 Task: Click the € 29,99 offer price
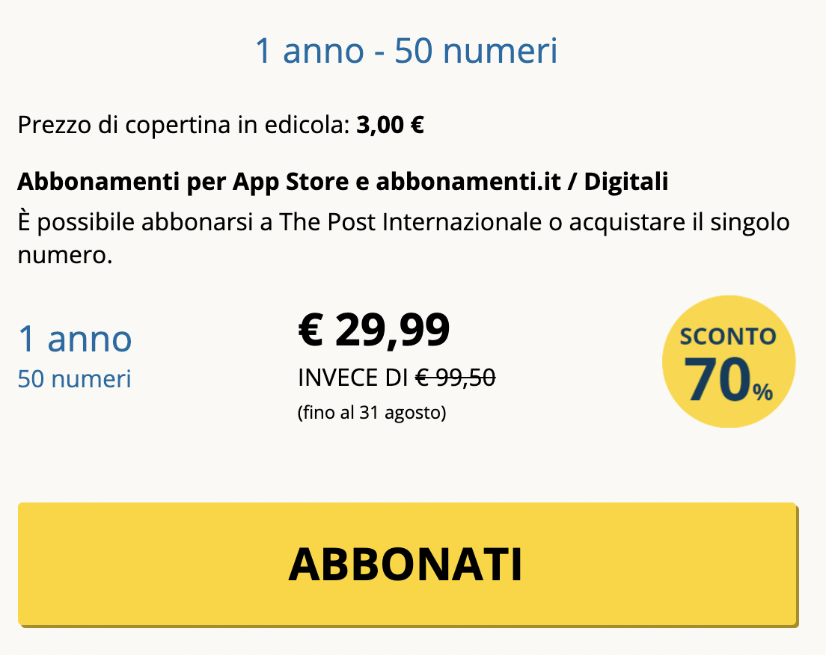[374, 330]
